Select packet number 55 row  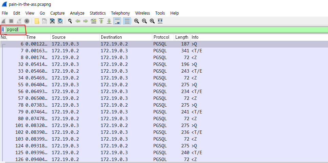[x=164, y=85]
